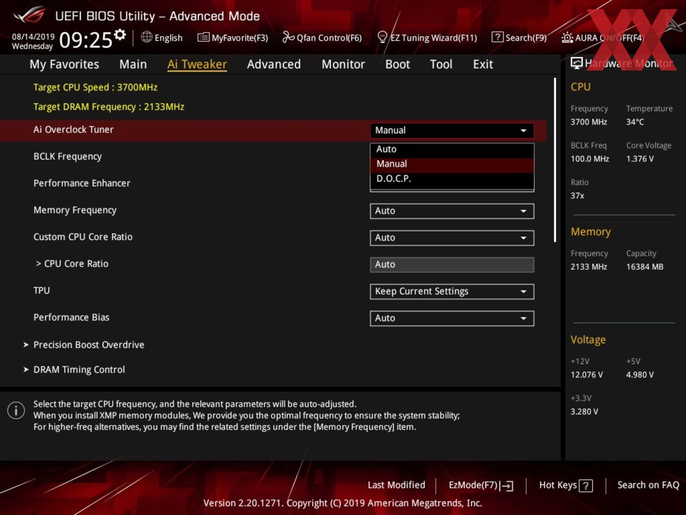Click the EzMode(F7) switch arrow icon
Screen dimensions: 686x515
[506, 486]
